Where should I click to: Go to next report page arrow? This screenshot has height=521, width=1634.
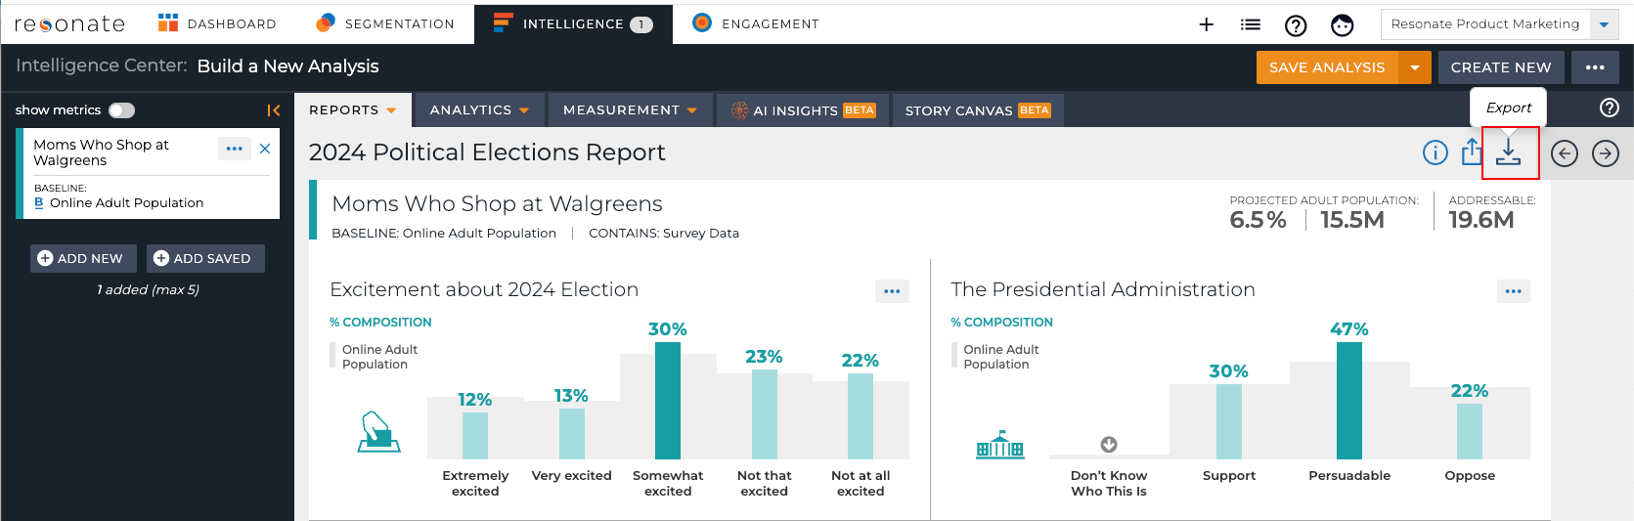point(1606,153)
